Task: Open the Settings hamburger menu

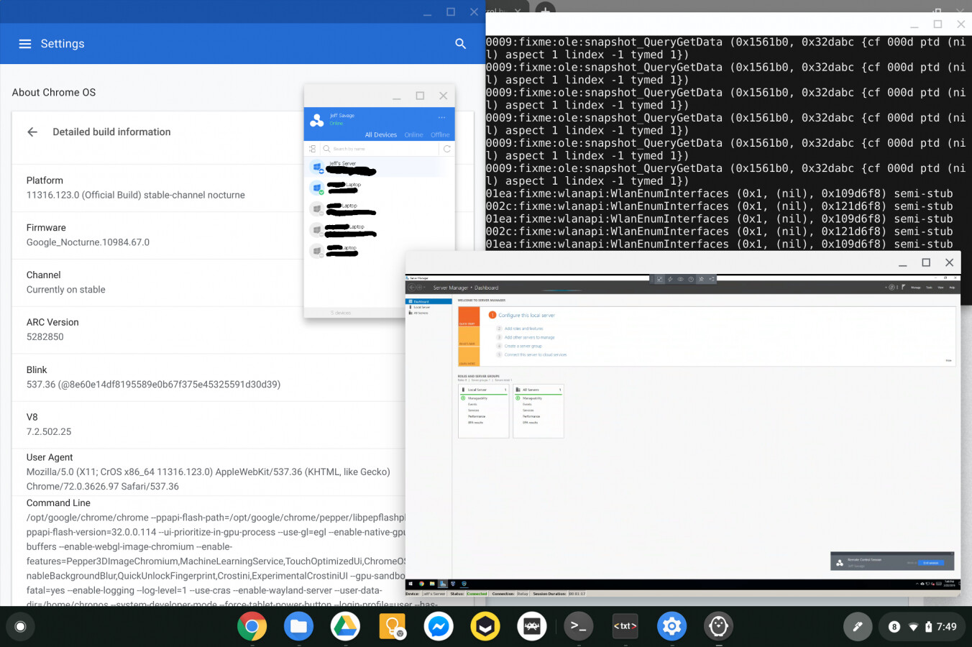Action: tap(25, 43)
